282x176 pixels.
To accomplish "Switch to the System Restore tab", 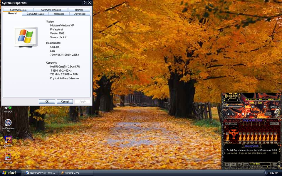I will [18, 10].
